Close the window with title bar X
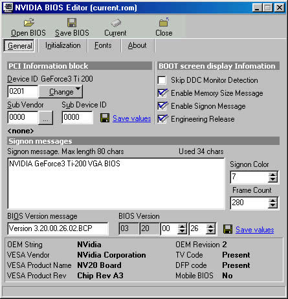This screenshot has width=288, height=299. click(x=280, y=8)
